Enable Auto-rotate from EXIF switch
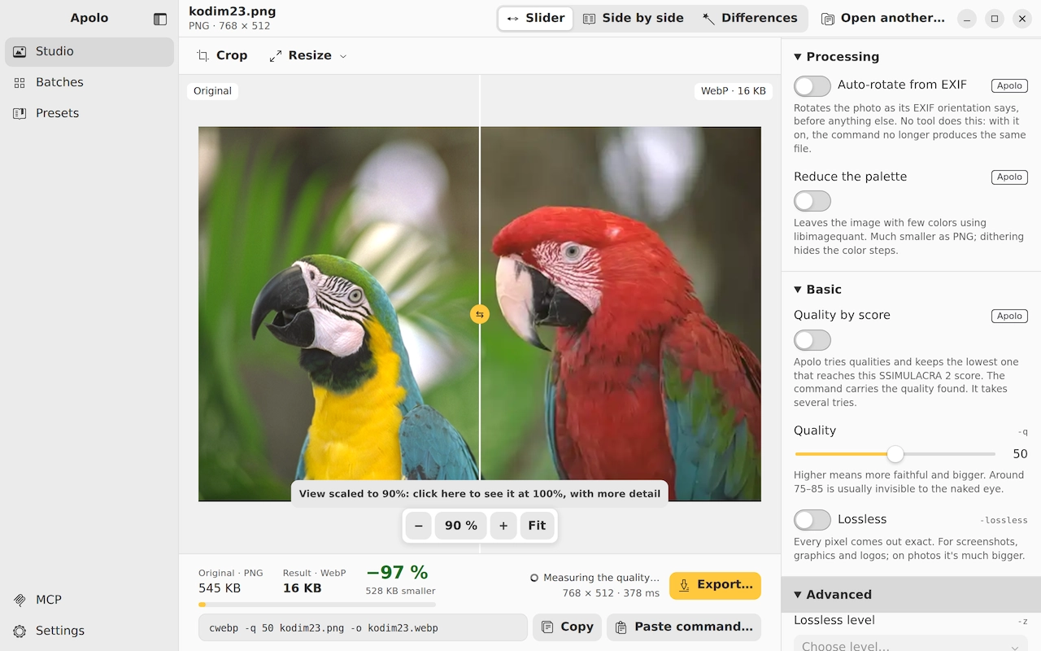1041x651 pixels. point(812,85)
